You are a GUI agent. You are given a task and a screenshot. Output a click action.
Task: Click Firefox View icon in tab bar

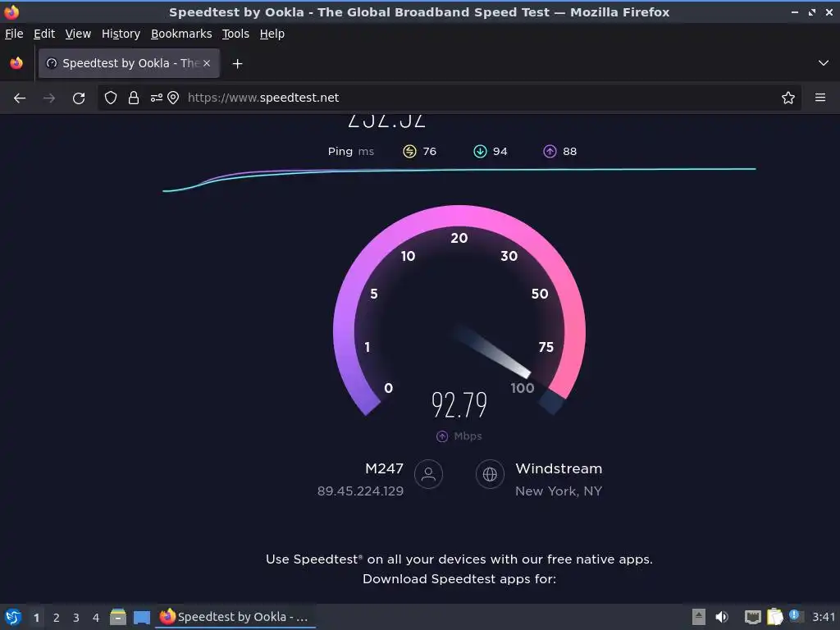[x=16, y=63]
